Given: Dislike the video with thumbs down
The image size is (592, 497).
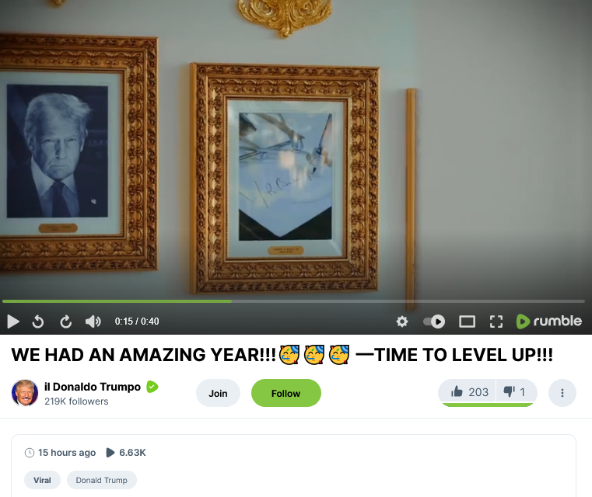Looking at the screenshot, I should click(x=515, y=392).
